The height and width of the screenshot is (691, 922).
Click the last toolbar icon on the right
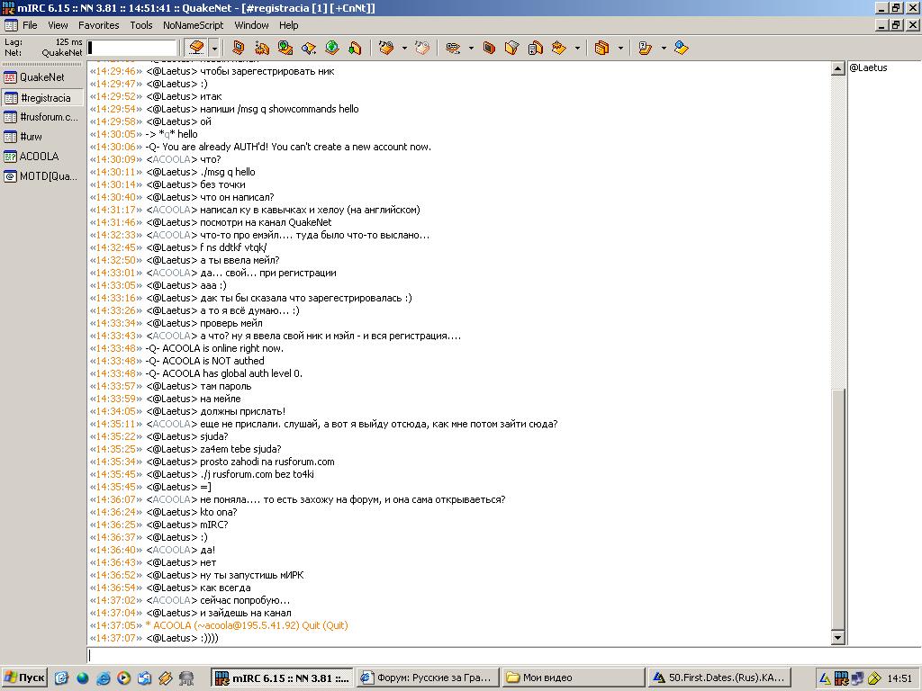[x=681, y=48]
